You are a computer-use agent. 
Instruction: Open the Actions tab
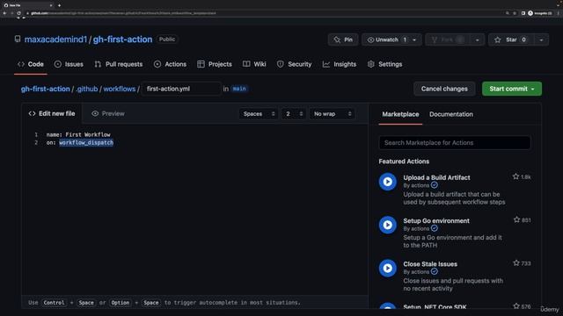click(170, 64)
